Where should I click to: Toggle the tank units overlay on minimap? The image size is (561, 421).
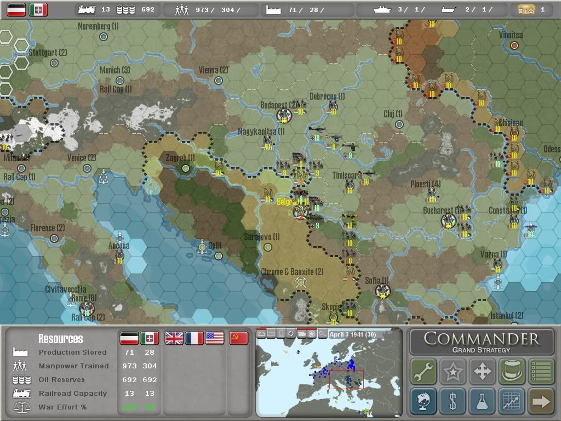coord(302,334)
